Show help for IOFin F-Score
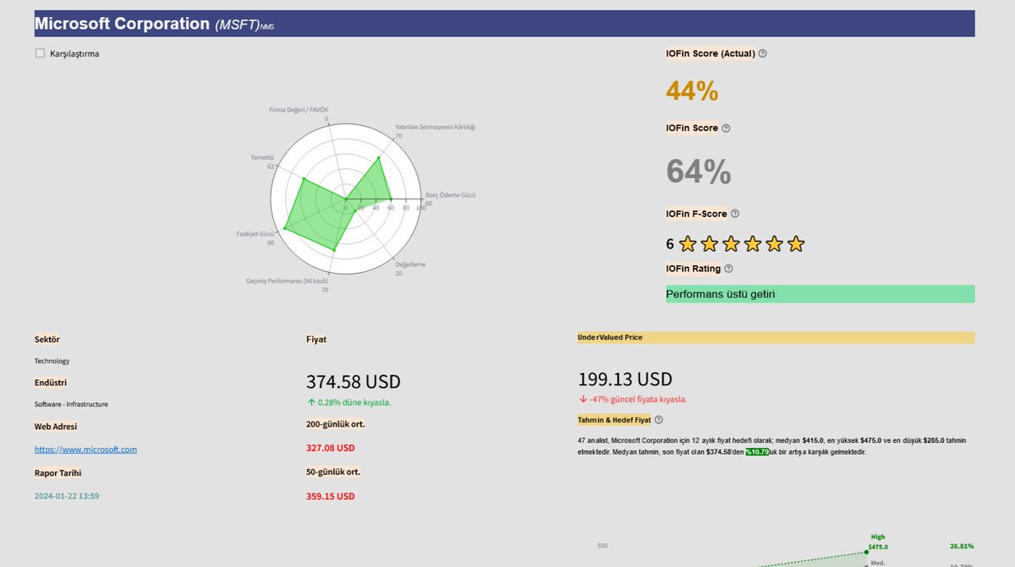Viewport: 1015px width, 567px height. coord(735,214)
